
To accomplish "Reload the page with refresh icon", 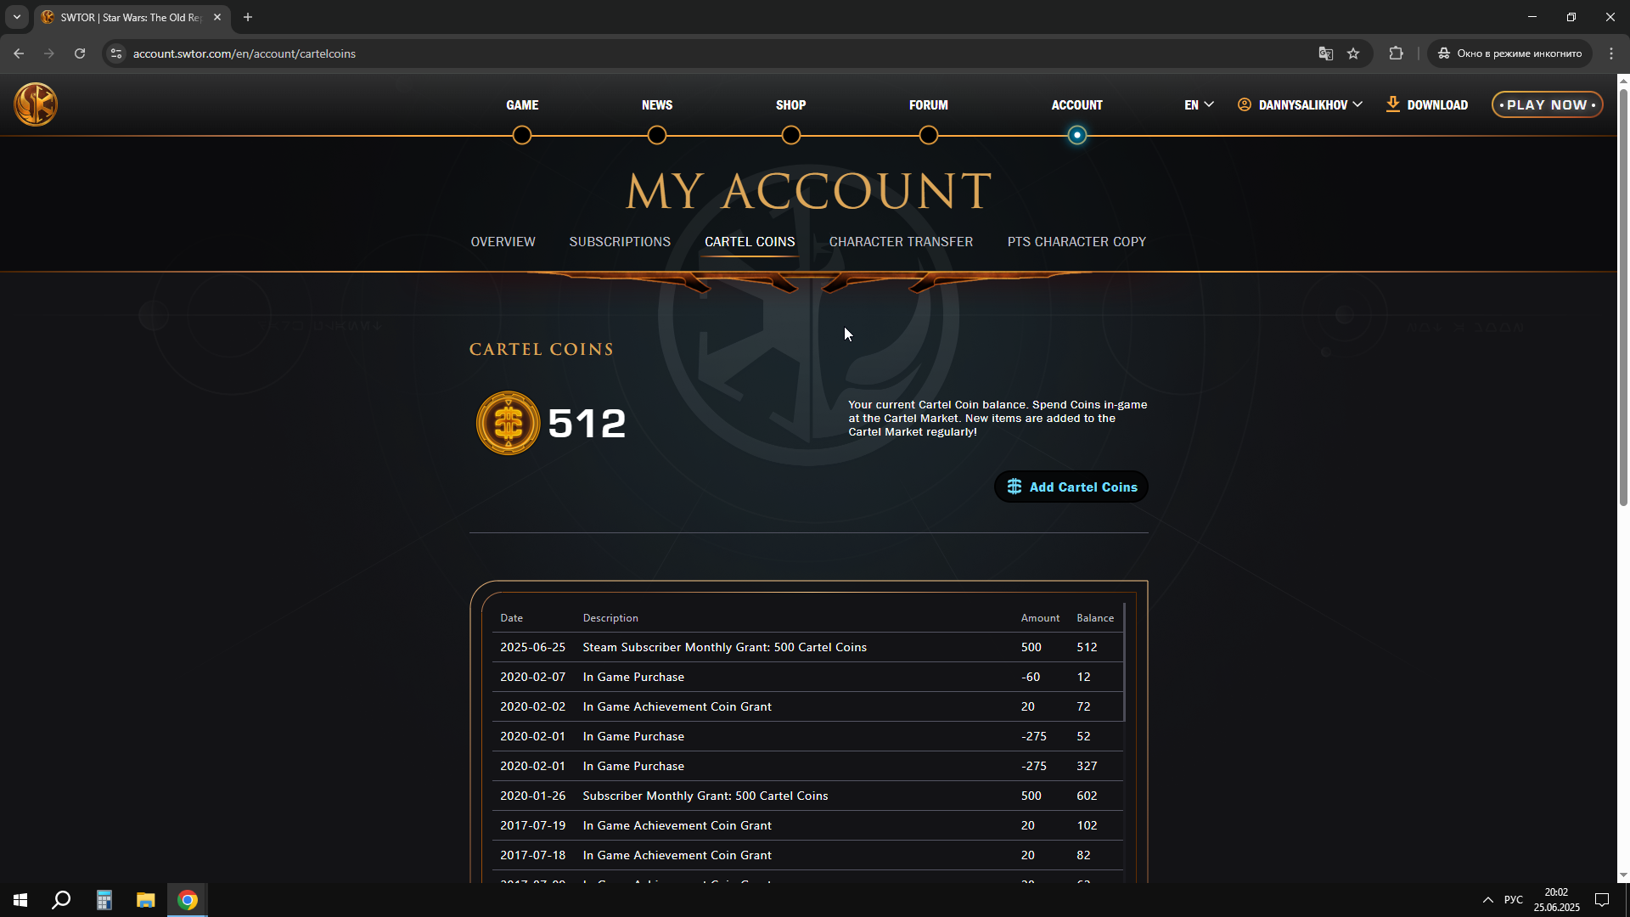I will click(x=80, y=53).
